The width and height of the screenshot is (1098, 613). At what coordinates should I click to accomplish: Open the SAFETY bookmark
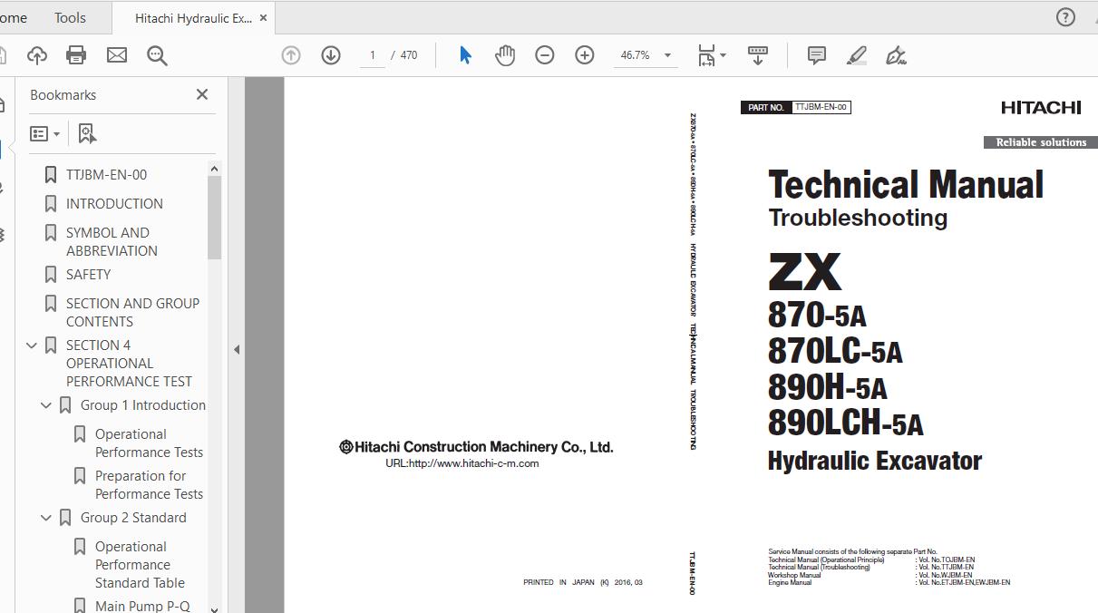[x=88, y=275]
